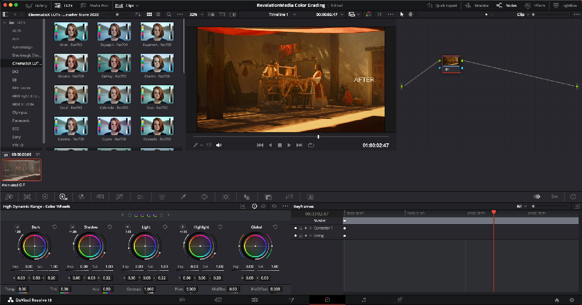Jump to the first frame

(x=260, y=145)
